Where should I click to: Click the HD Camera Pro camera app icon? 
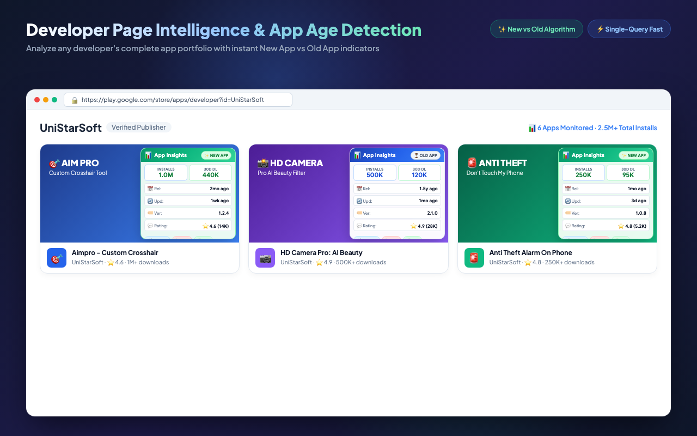click(265, 258)
